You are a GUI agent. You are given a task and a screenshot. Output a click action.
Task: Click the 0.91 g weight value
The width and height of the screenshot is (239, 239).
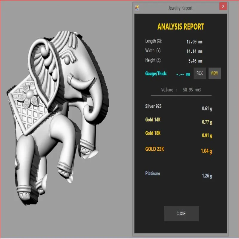pyautogui.click(x=207, y=135)
